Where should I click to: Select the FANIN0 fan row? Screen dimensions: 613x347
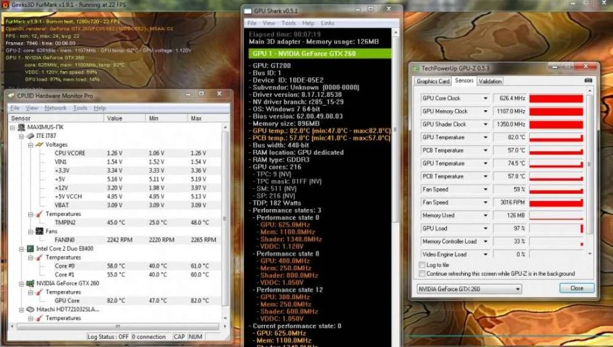[x=115, y=240]
